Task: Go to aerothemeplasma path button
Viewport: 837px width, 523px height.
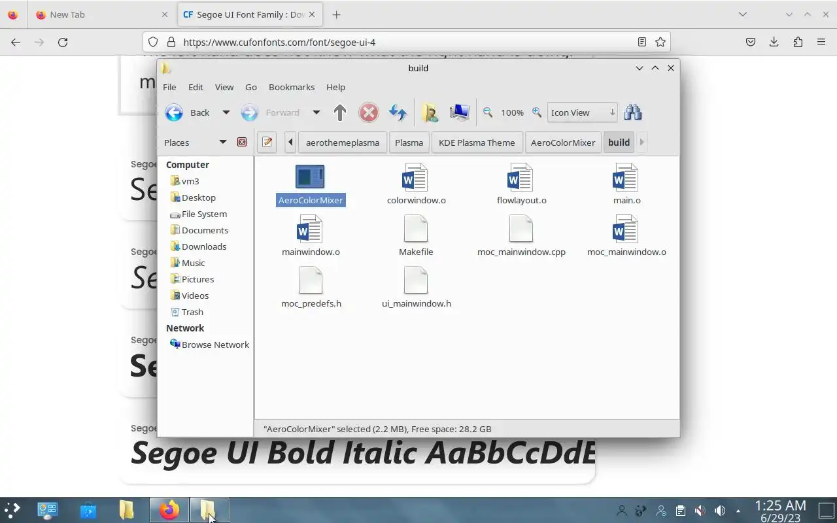Action: [x=343, y=143]
